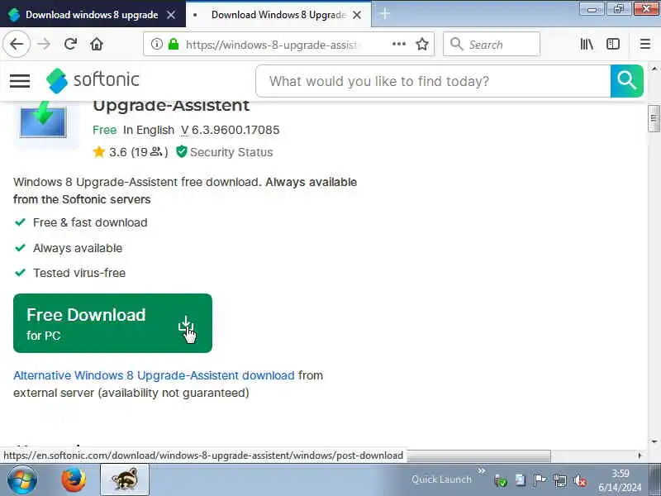
Task: Close the active second tab
Action: pos(357,15)
